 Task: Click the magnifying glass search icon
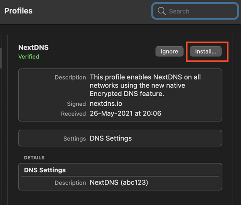tap(161, 11)
